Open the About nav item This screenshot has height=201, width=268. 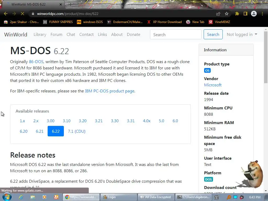117,34
